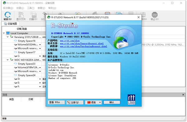
Task: Click the Date column header (日期)
Action: (31, 99)
